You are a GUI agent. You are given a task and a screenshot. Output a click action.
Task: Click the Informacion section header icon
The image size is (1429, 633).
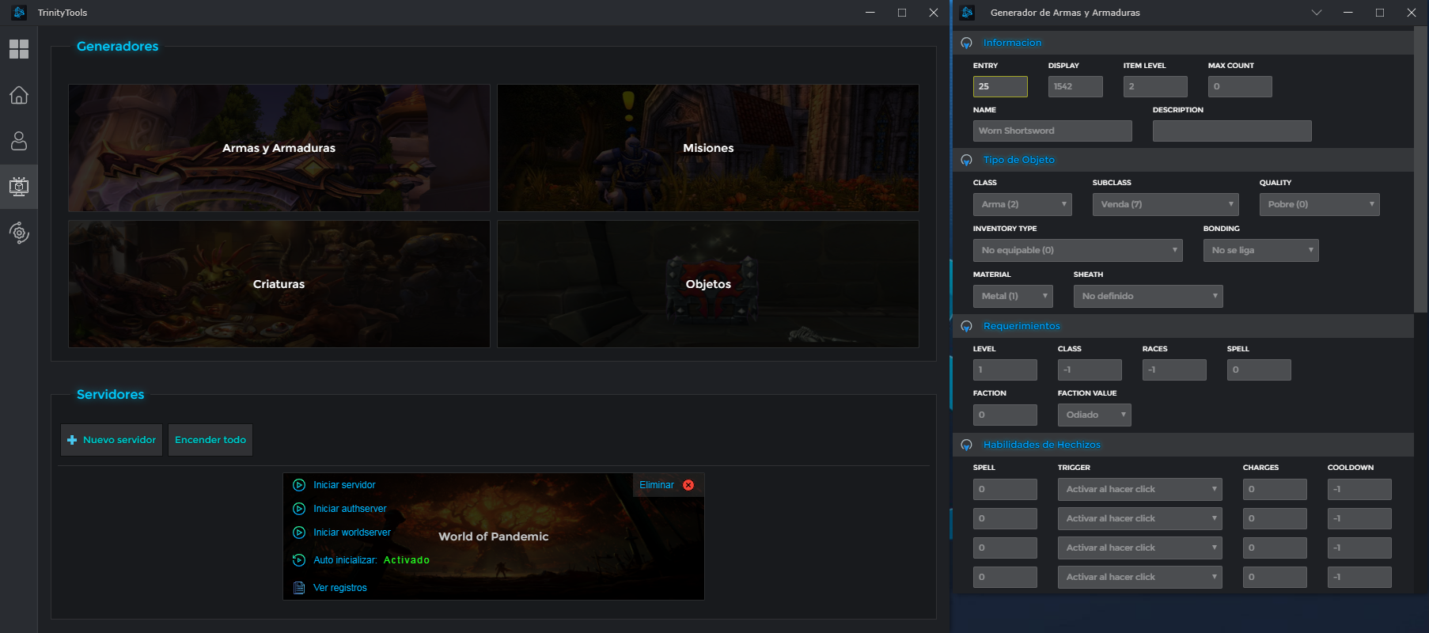coord(966,43)
